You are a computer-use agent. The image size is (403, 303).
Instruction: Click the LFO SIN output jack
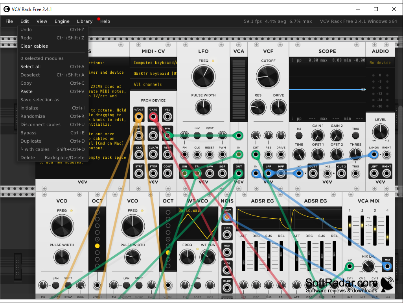184,173
